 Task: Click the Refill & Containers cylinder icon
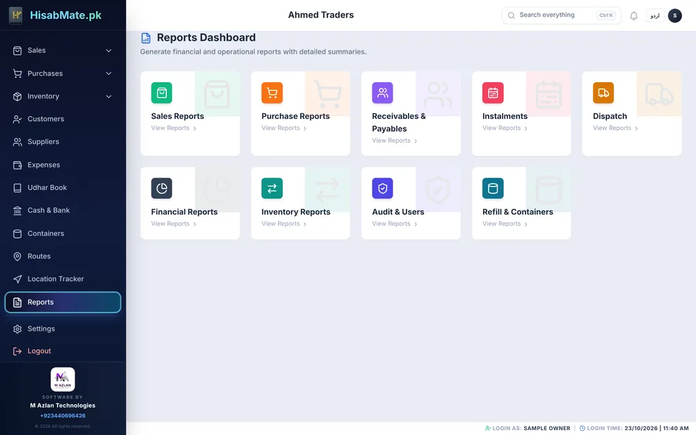point(493,188)
